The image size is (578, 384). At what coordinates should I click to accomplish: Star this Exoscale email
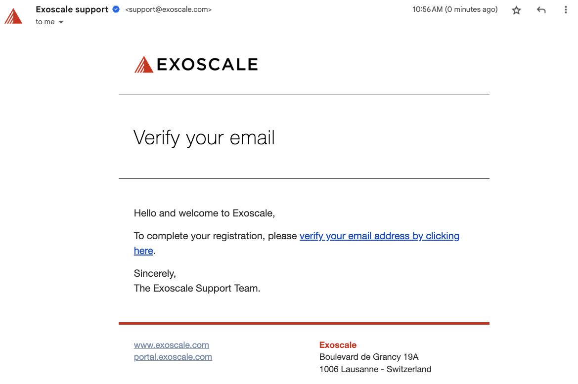point(516,10)
